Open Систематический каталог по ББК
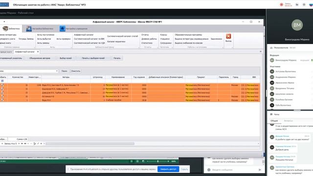 click(x=89, y=39)
